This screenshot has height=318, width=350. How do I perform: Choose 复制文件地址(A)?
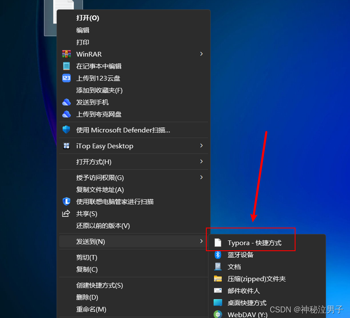134,189
